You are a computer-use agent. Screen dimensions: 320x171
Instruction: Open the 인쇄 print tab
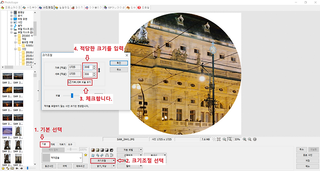[x=131, y=8]
